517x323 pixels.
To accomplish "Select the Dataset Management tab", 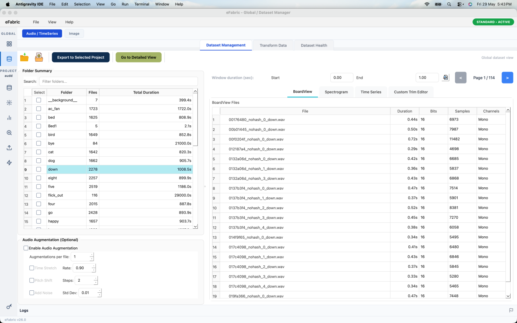I will (x=226, y=45).
